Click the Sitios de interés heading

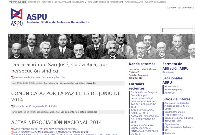(177, 99)
